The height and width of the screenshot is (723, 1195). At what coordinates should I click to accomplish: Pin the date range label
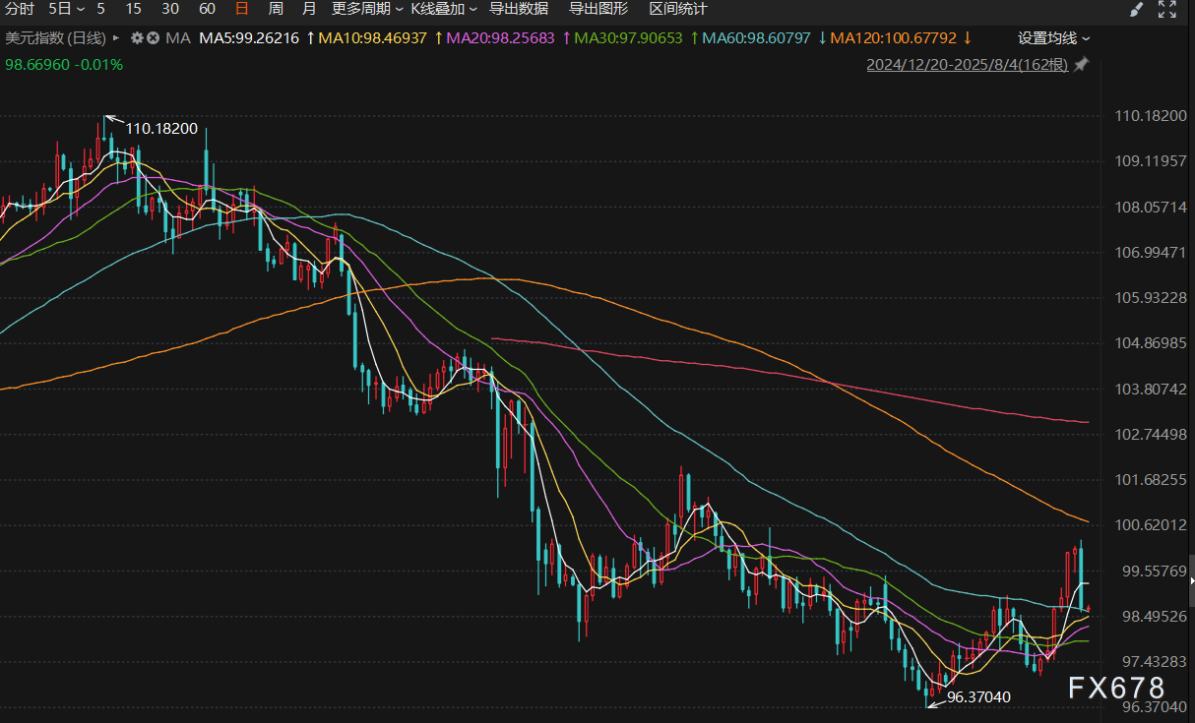[1081, 65]
